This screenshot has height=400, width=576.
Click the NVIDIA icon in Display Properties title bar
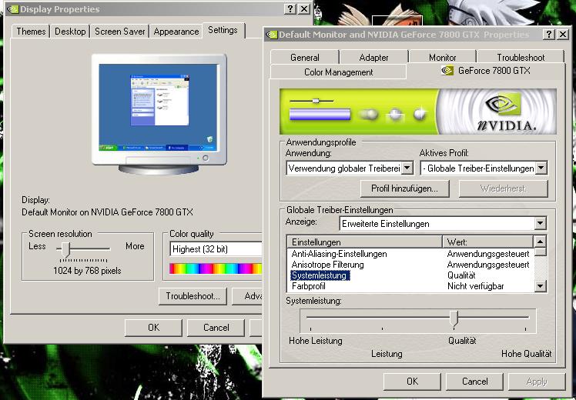click(x=12, y=9)
